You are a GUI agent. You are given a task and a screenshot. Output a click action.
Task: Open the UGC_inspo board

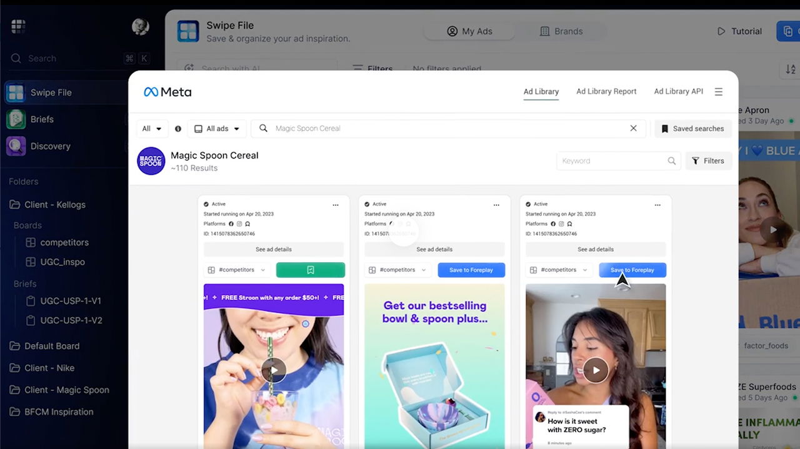pos(62,262)
